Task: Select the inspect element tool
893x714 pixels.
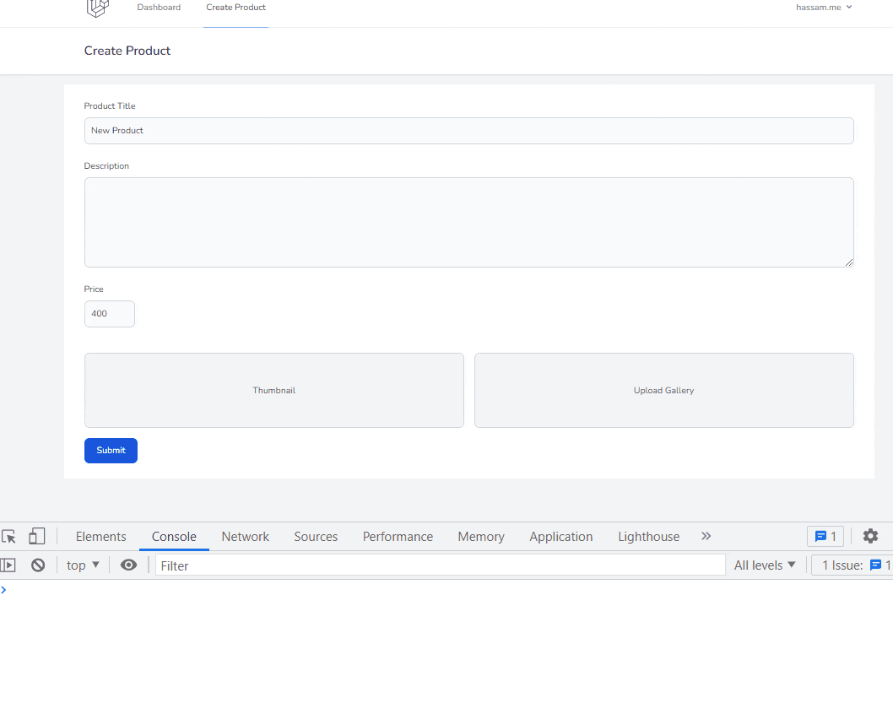Action: (x=9, y=536)
